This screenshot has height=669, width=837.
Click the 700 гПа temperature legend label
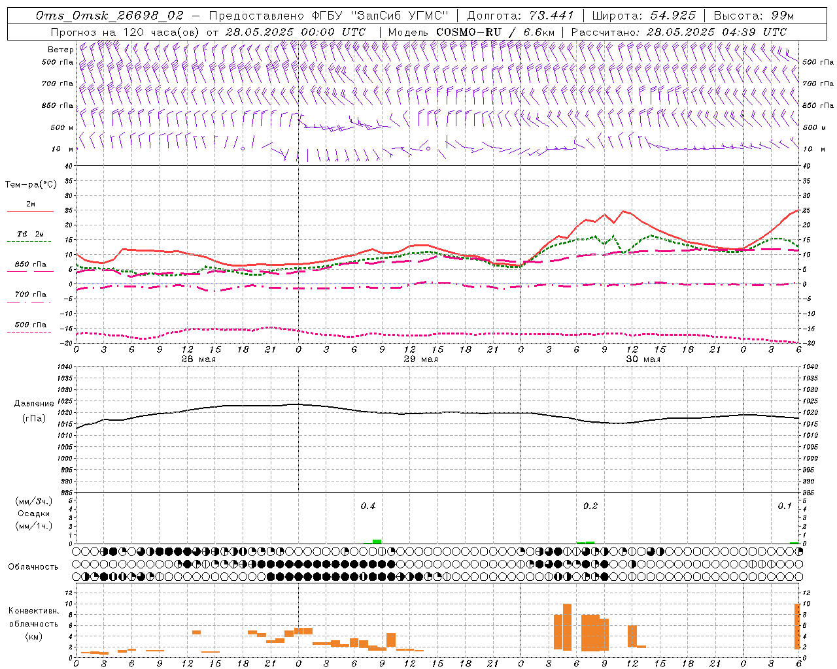31,294
